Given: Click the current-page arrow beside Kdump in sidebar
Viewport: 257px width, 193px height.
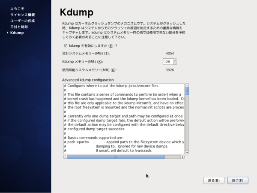Looking at the screenshot, I should pos(8,33).
